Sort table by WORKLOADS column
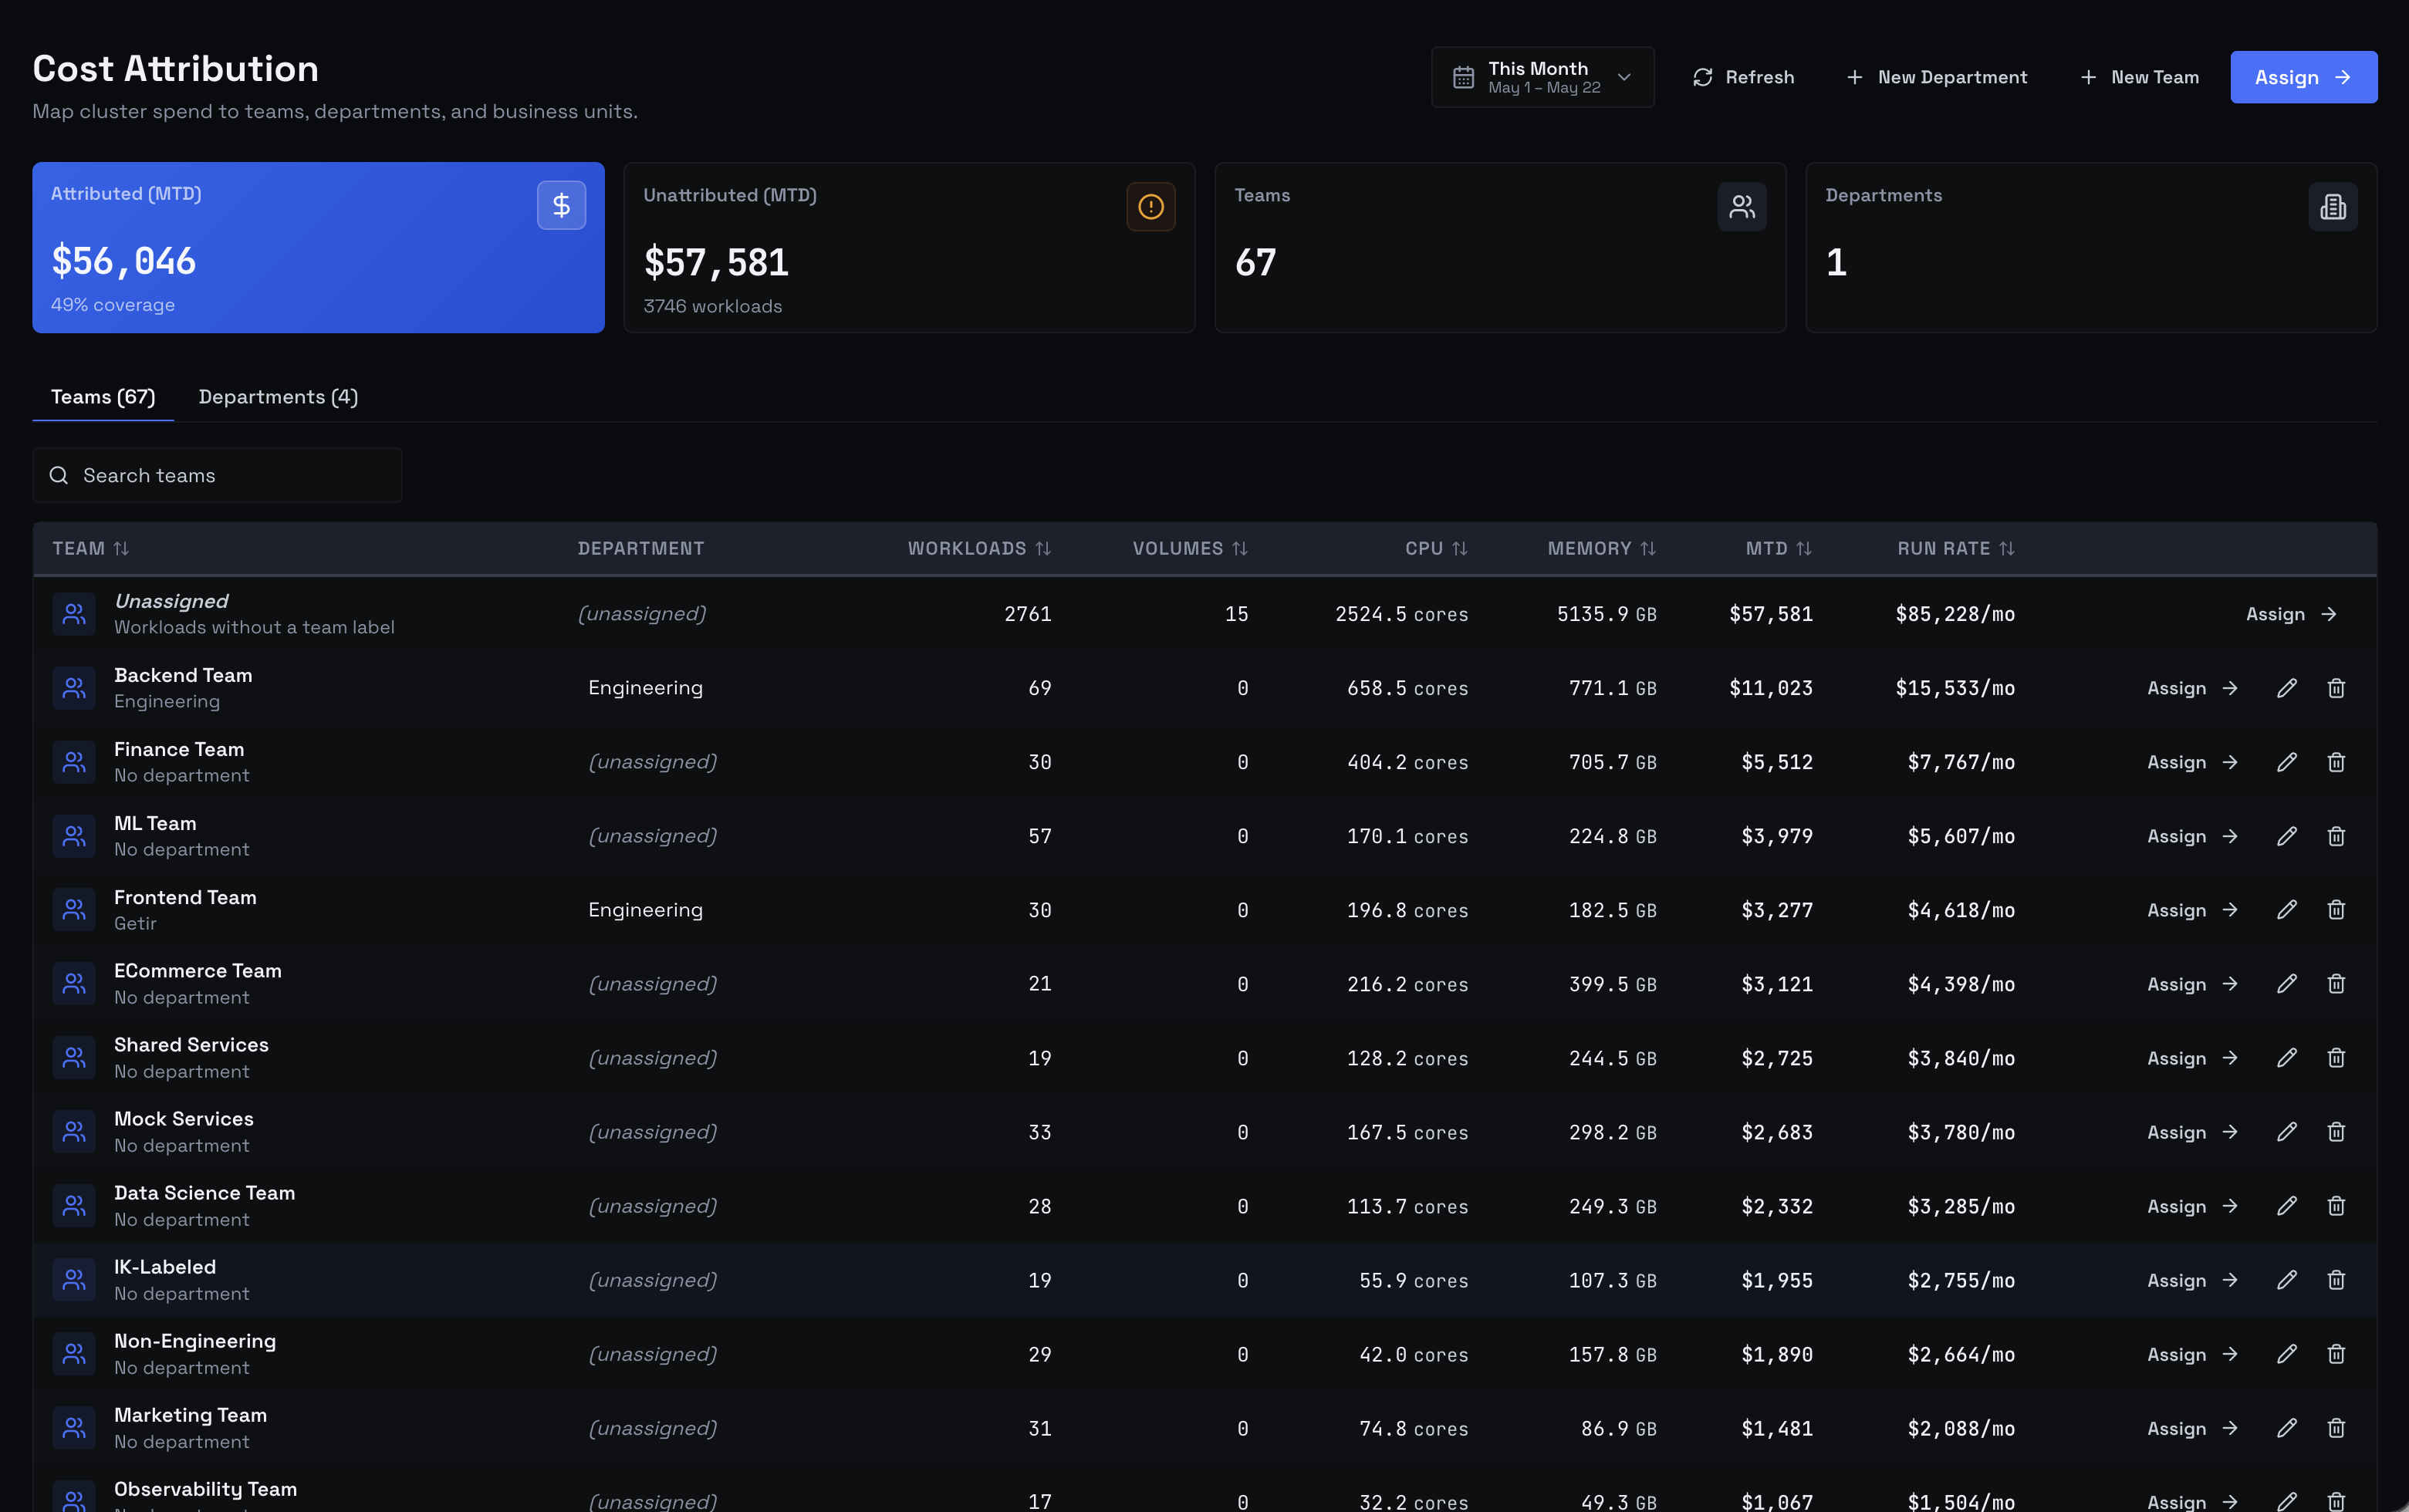This screenshot has height=1512, width=2409. click(x=979, y=548)
